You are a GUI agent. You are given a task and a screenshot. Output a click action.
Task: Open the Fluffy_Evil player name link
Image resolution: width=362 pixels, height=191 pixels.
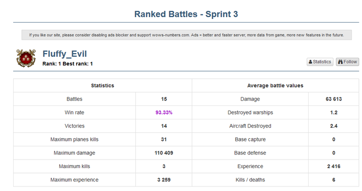[65, 54]
